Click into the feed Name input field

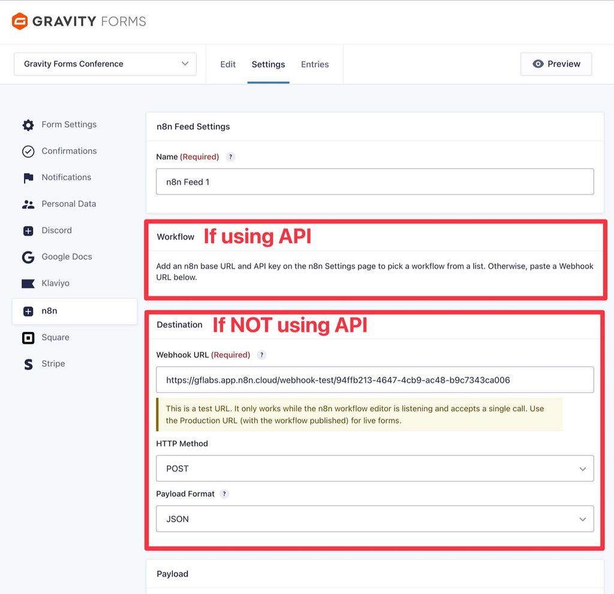click(375, 181)
